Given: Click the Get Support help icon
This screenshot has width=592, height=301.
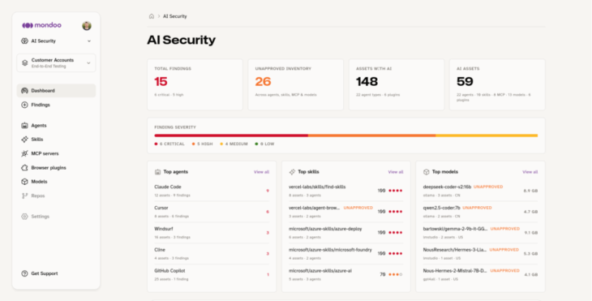Looking at the screenshot, I should click(24, 273).
